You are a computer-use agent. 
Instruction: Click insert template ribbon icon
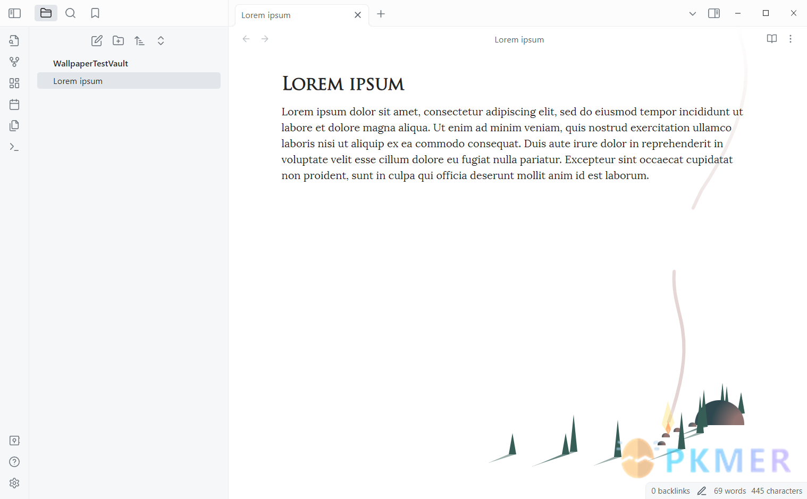coord(14,125)
